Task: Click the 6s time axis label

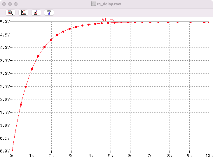Action: tap(130, 156)
